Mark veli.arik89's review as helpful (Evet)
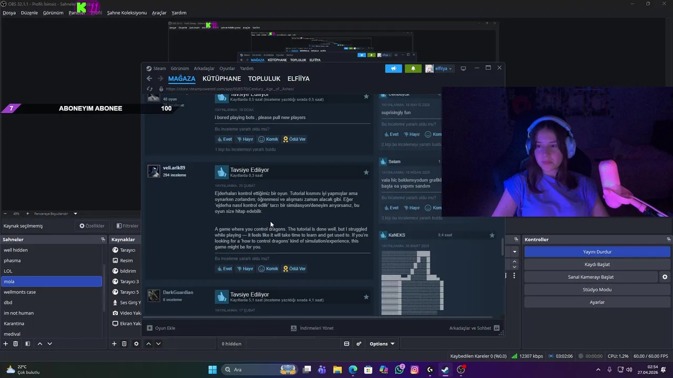Image resolution: width=673 pixels, height=378 pixels. click(x=225, y=269)
